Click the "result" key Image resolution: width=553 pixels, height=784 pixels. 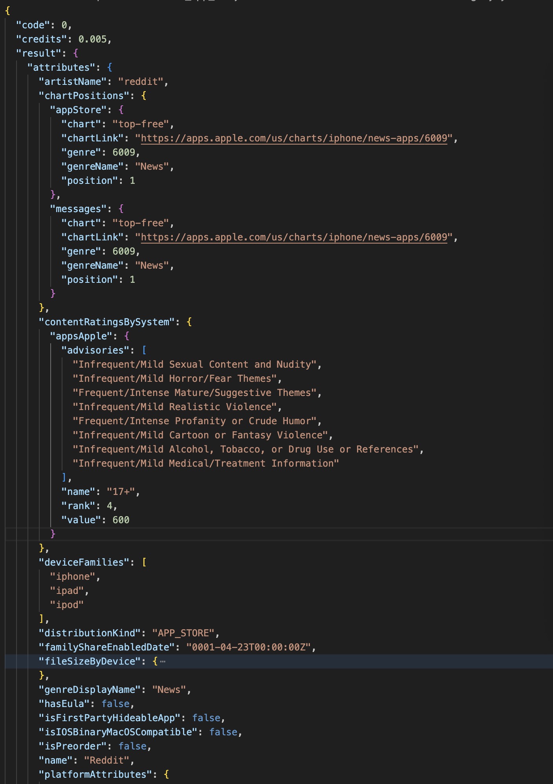click(39, 53)
